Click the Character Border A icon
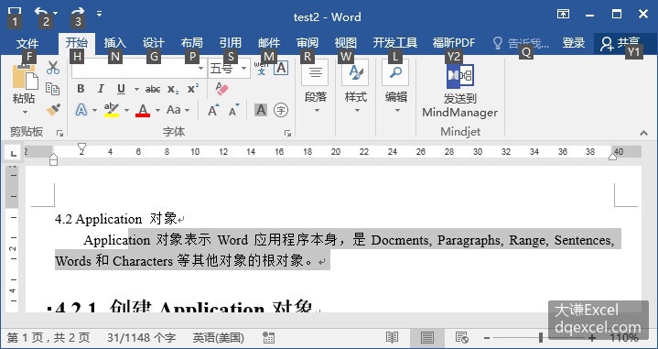658x349 pixels. 281,68
